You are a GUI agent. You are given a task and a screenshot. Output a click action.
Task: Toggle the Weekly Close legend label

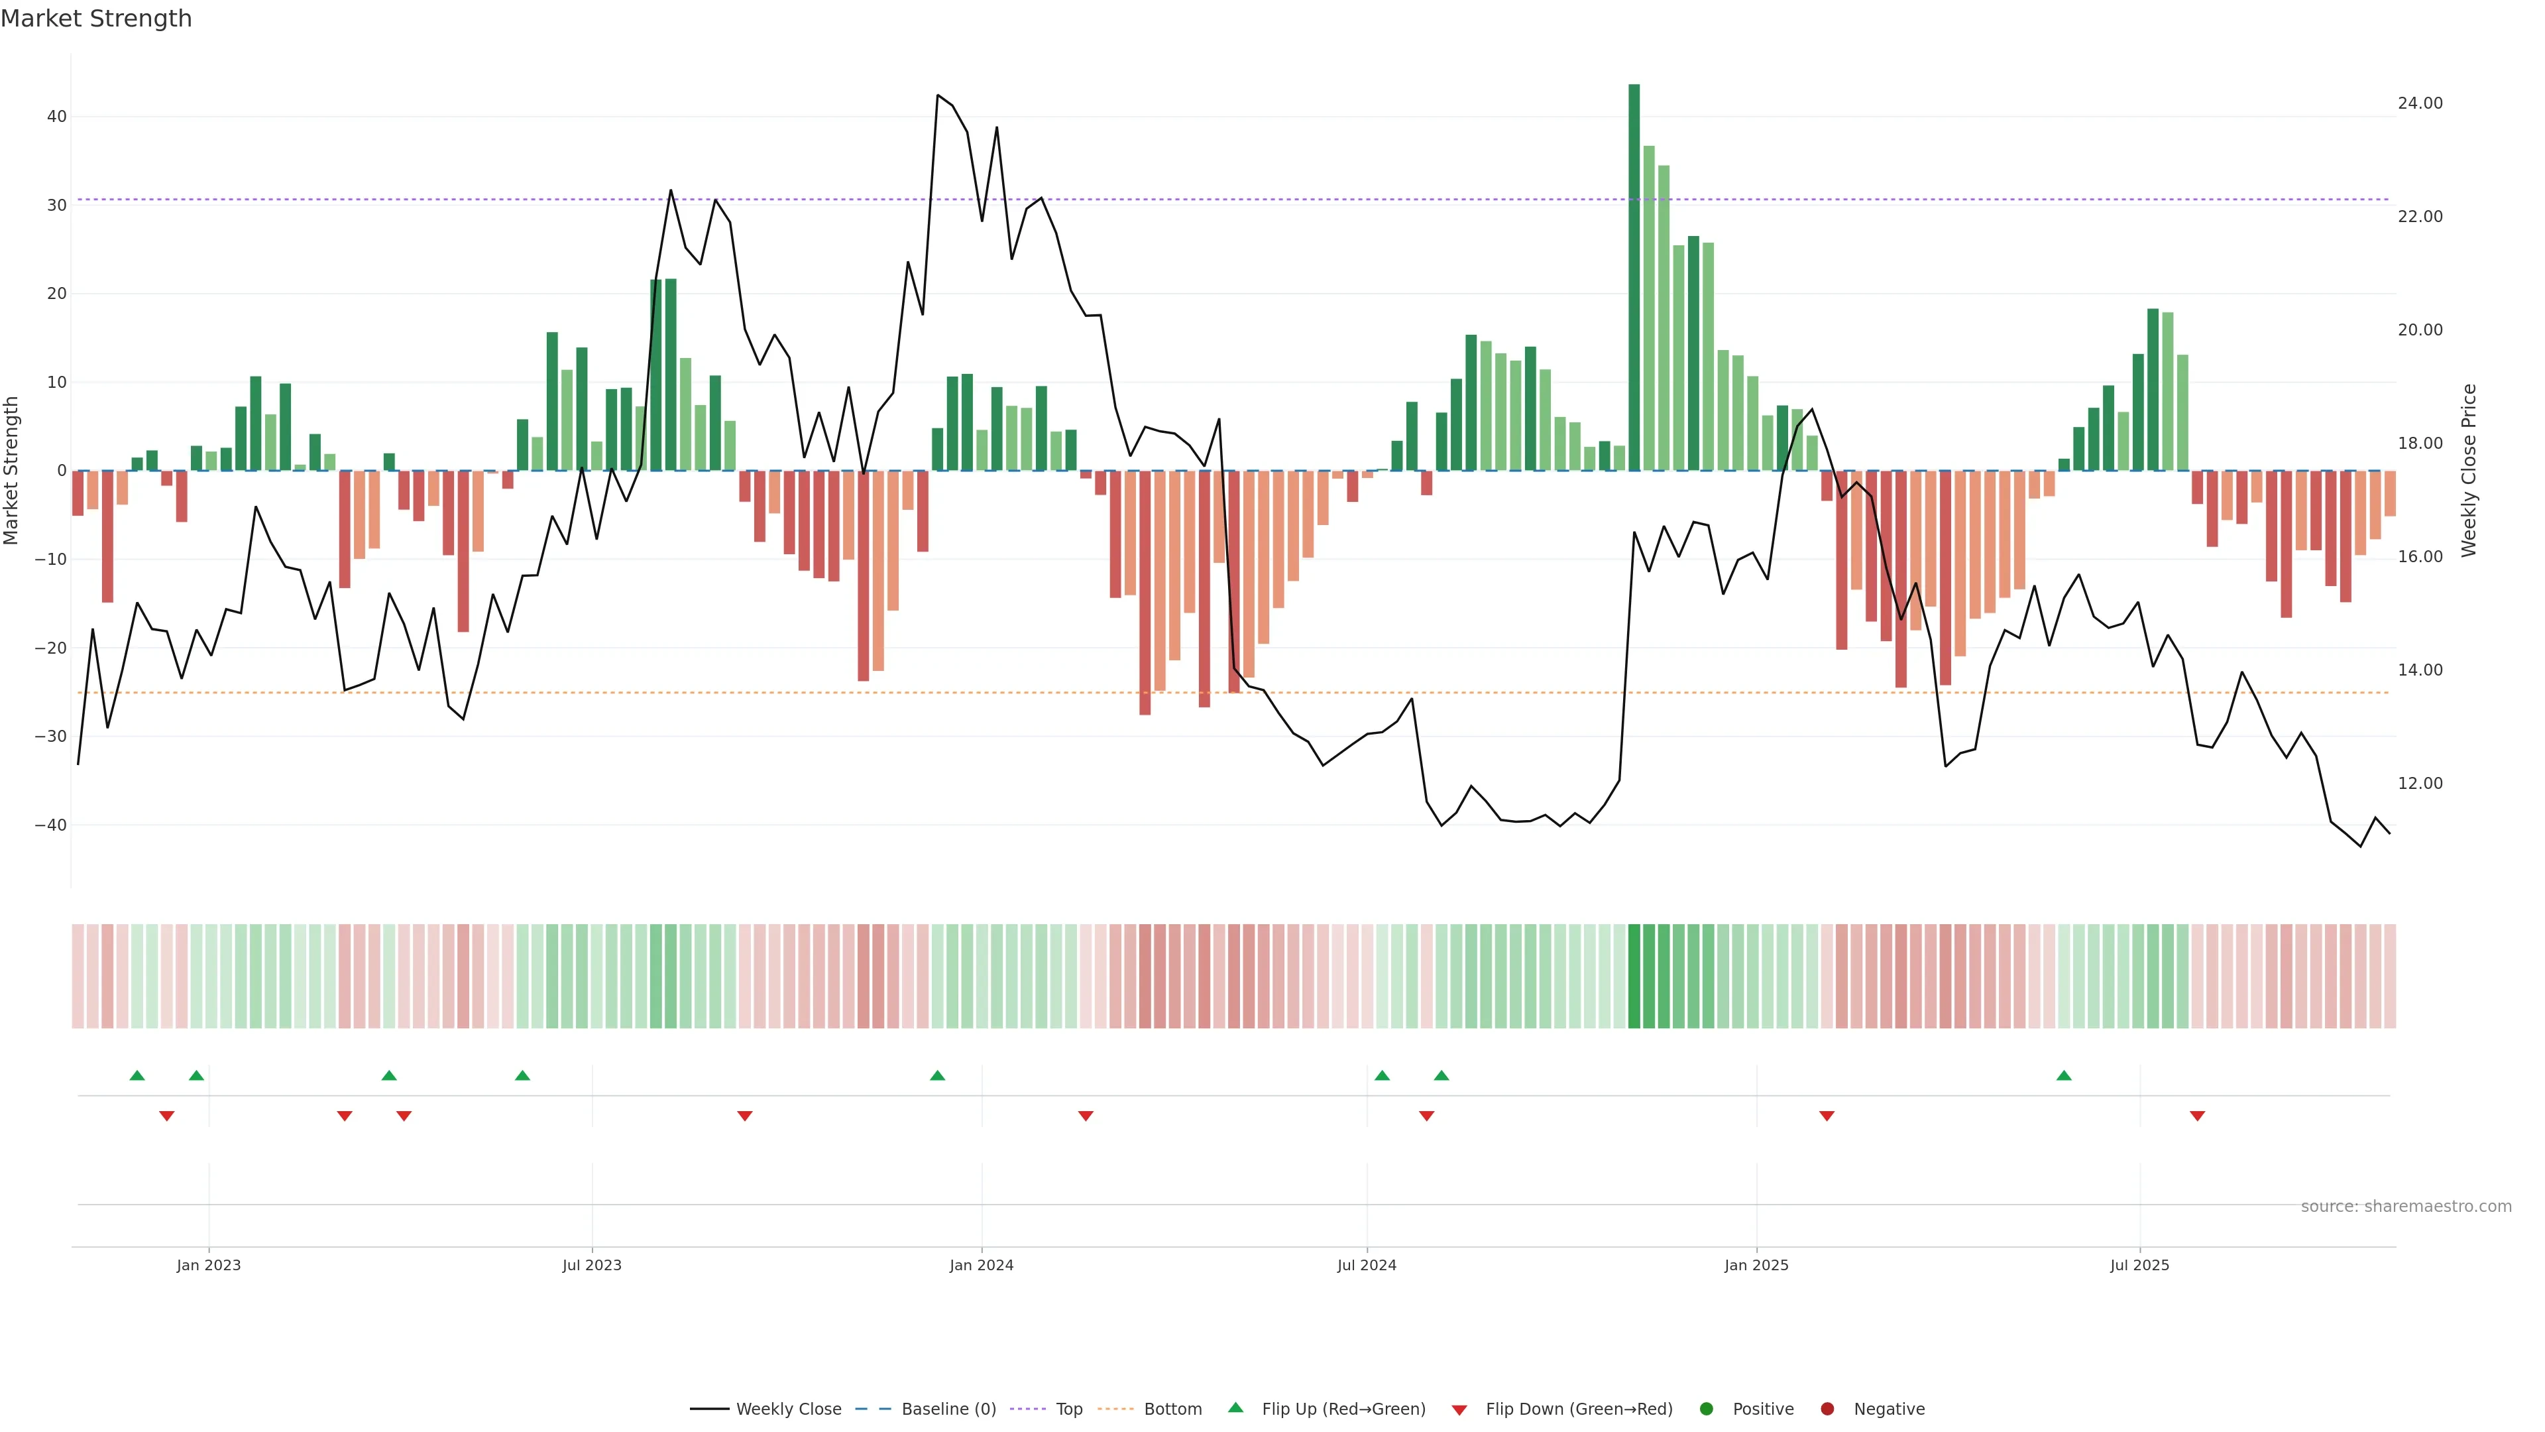(x=789, y=1409)
